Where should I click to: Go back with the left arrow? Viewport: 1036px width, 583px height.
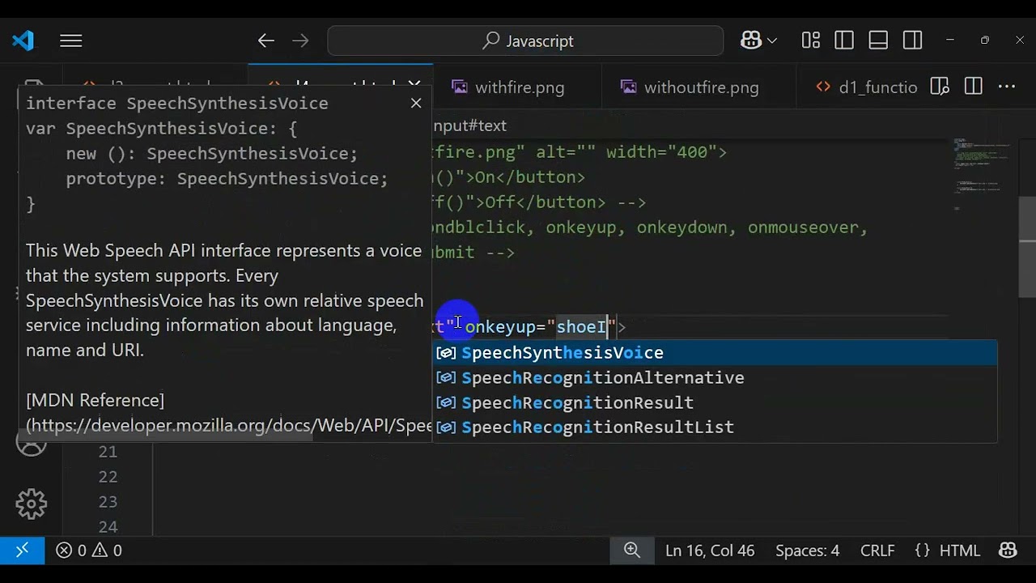265,40
